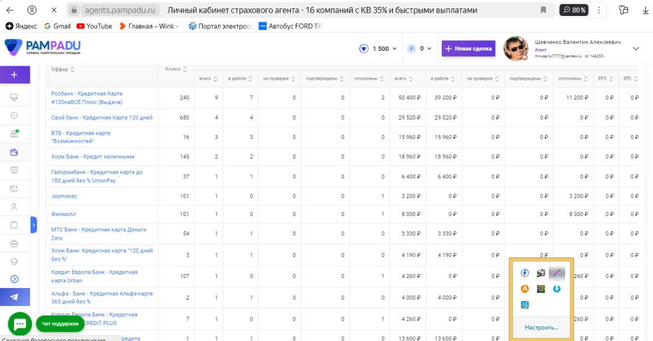Screen dimensions: 653x341
Task: Open the user profile sidebar icon
Action: (14, 207)
